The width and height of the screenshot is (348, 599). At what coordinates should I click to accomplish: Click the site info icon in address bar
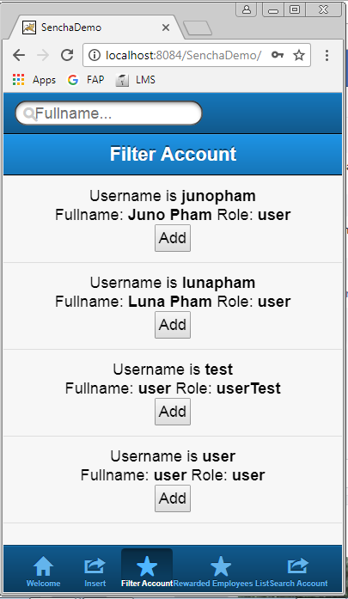tap(94, 55)
